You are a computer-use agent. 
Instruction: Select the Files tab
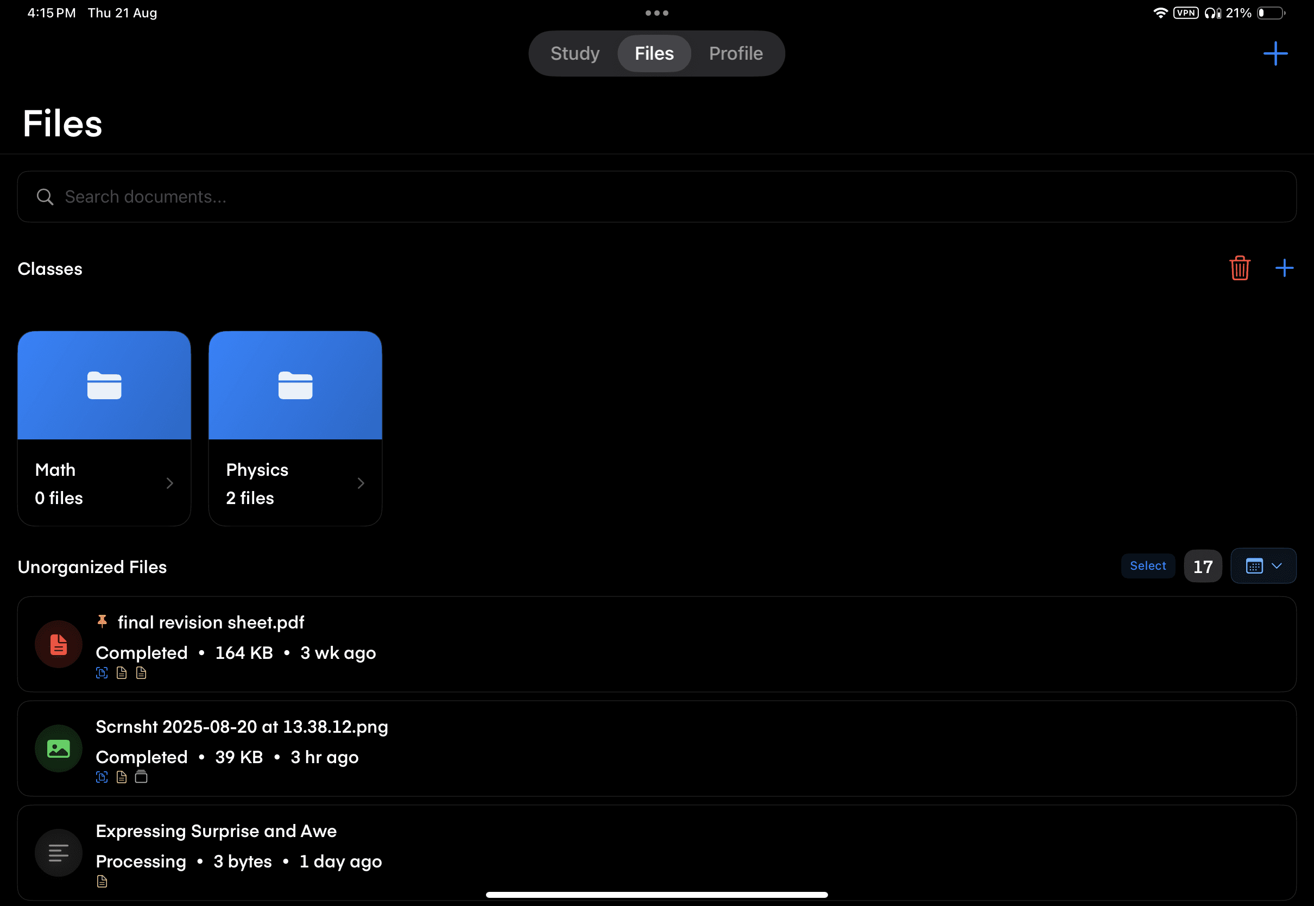point(654,53)
